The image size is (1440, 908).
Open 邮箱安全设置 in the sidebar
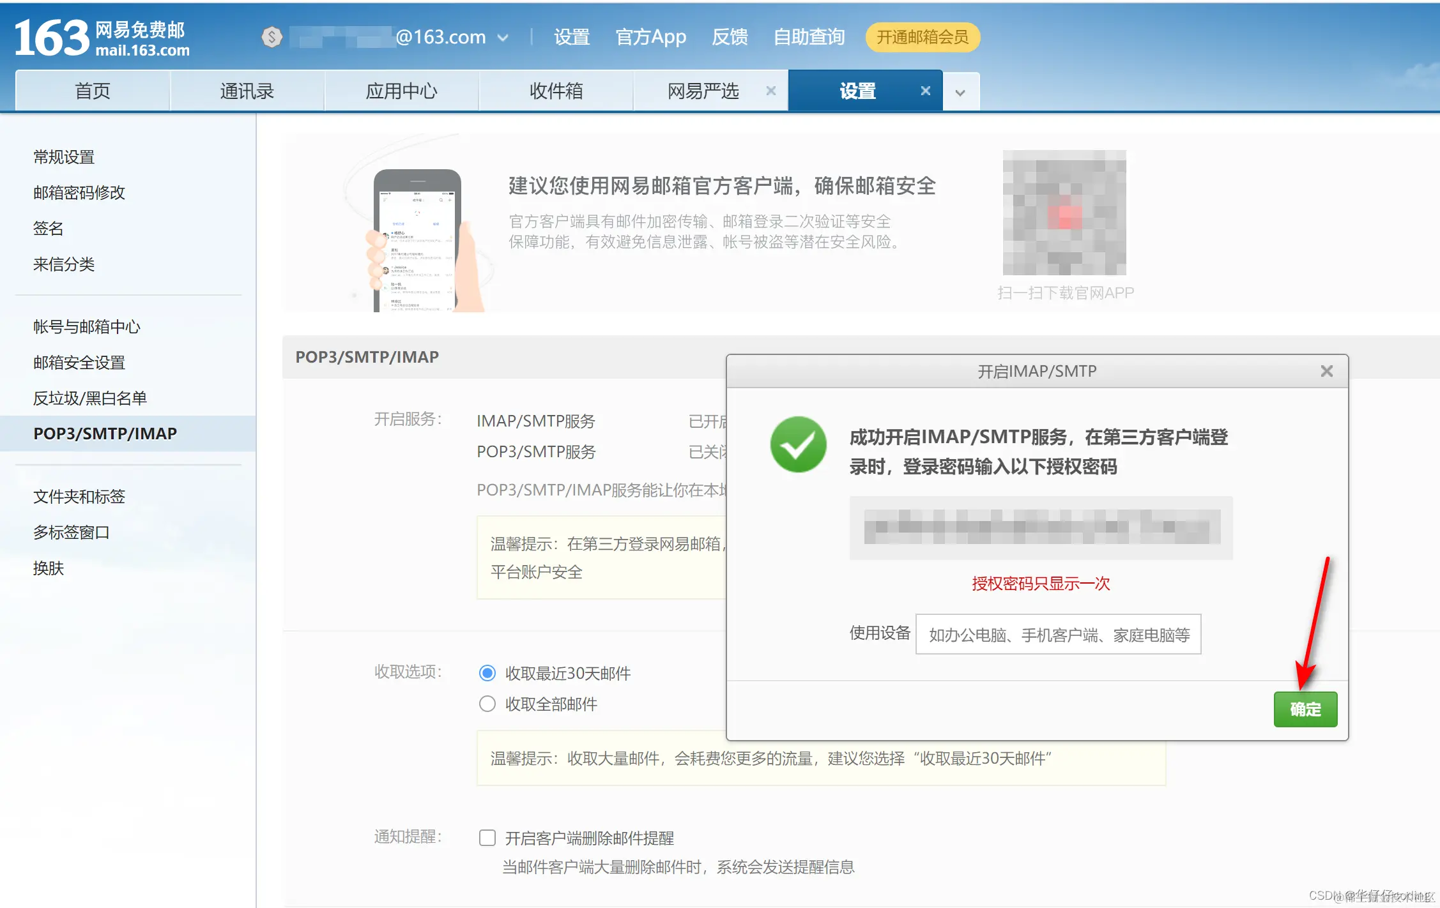[x=79, y=362]
